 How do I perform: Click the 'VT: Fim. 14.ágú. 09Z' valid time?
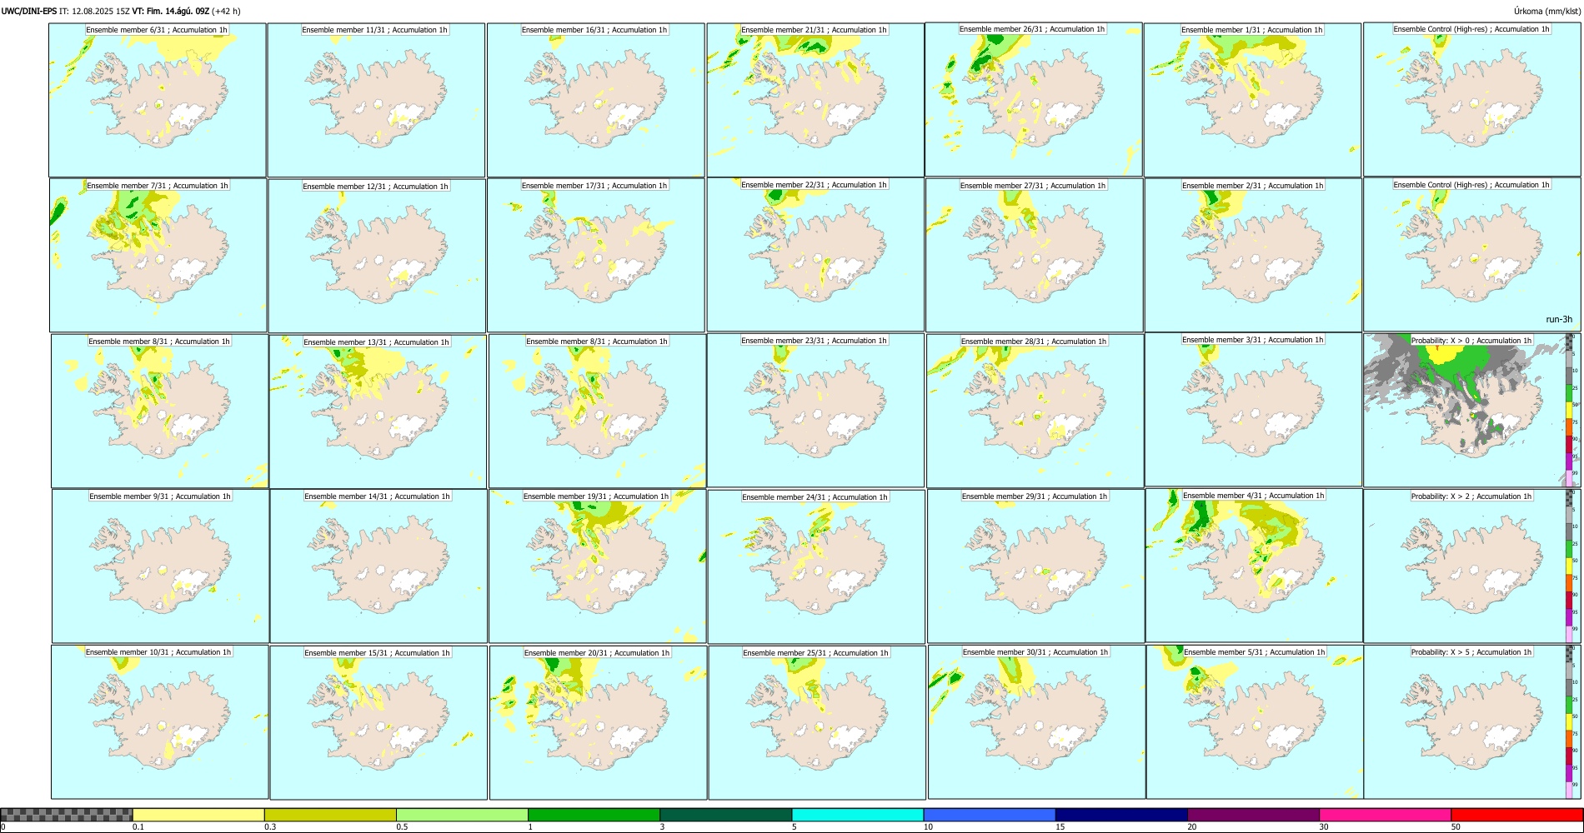pos(171,11)
